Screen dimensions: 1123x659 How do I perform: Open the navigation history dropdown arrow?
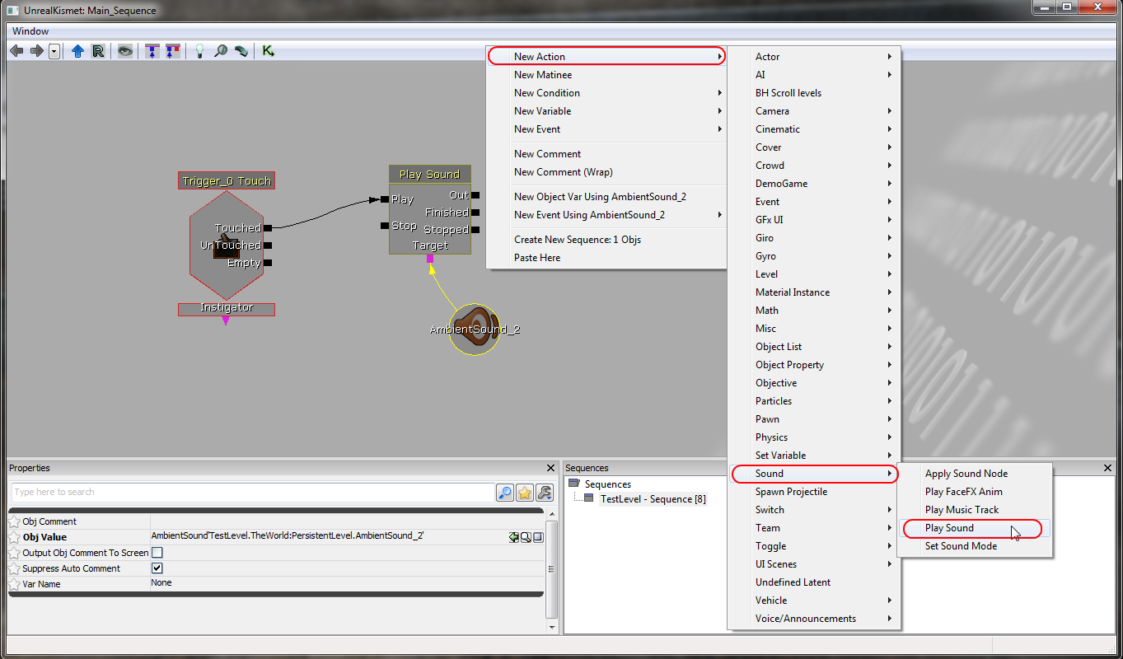pos(54,51)
